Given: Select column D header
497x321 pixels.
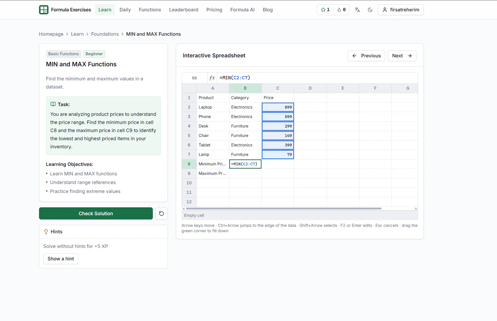Looking at the screenshot, I should pyautogui.click(x=310, y=88).
